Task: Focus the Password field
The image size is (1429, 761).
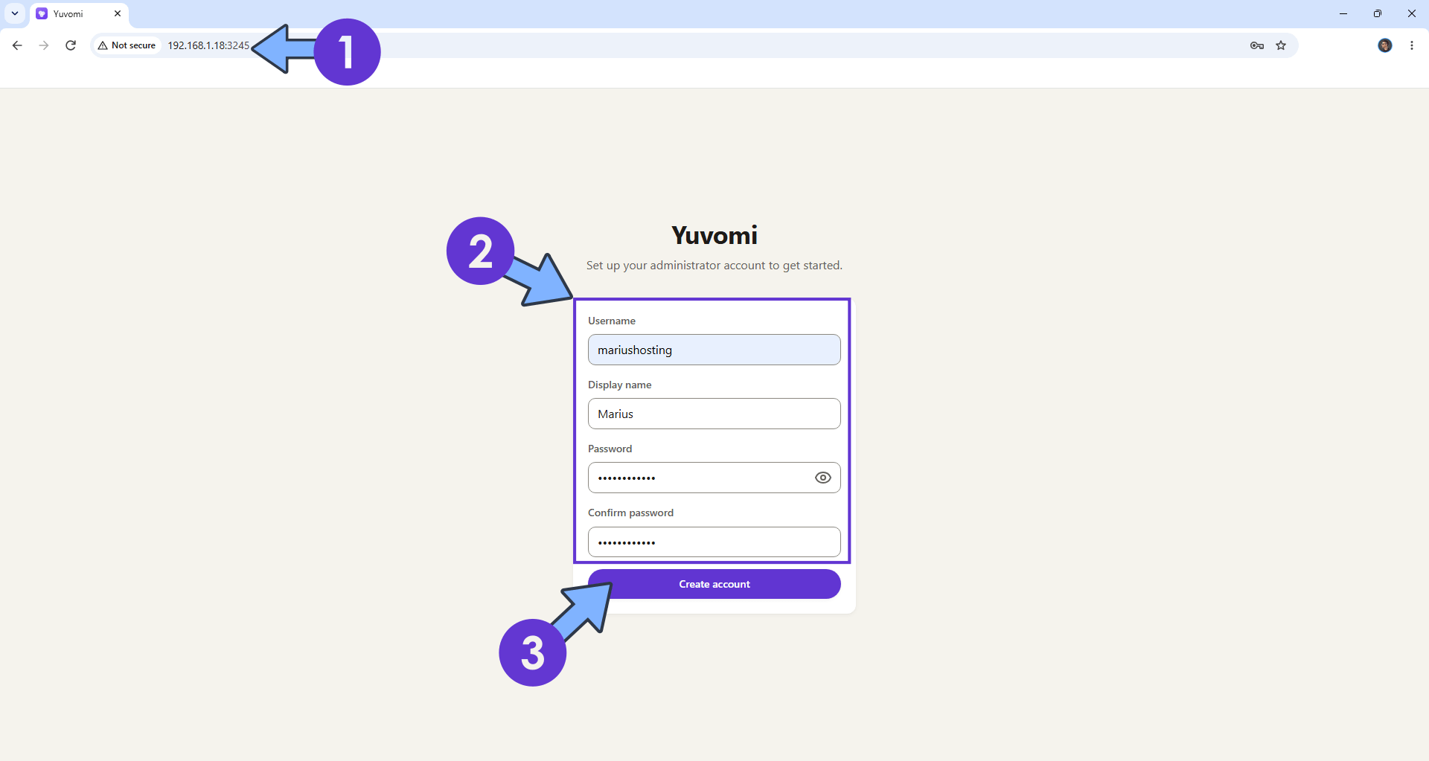Action: pos(714,478)
